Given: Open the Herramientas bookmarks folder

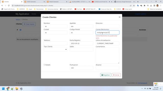Looking at the screenshot, I should [39, 9].
